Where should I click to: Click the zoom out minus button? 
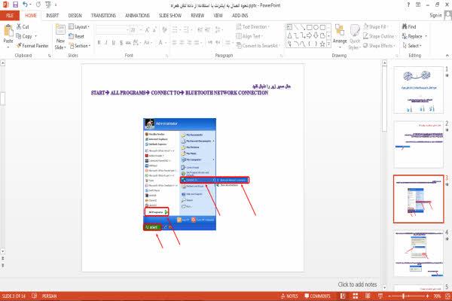coord(389,296)
